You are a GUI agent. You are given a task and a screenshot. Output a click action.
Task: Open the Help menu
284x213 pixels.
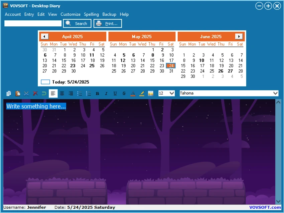pos(124,14)
